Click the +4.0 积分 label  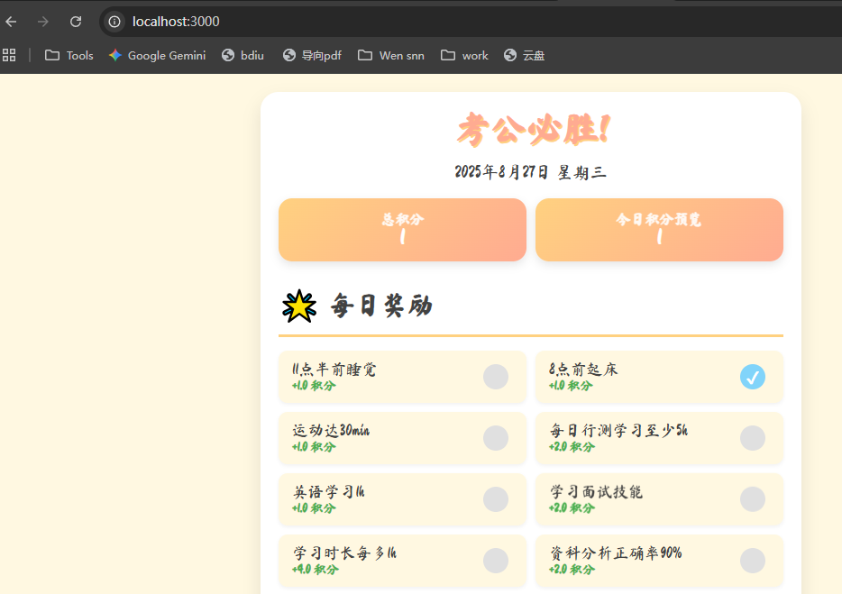click(x=316, y=570)
